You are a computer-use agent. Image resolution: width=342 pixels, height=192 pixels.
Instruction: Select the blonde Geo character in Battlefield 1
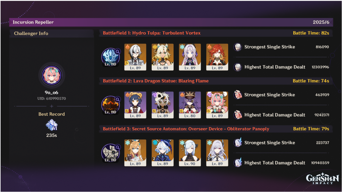pos(163,57)
